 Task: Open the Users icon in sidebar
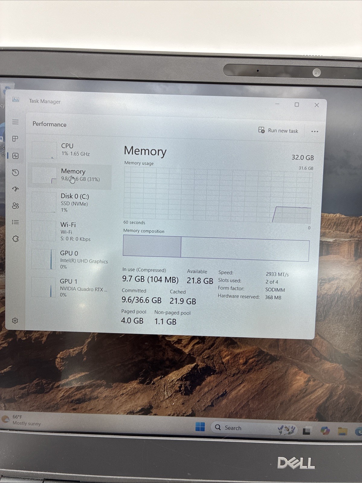pos(15,206)
